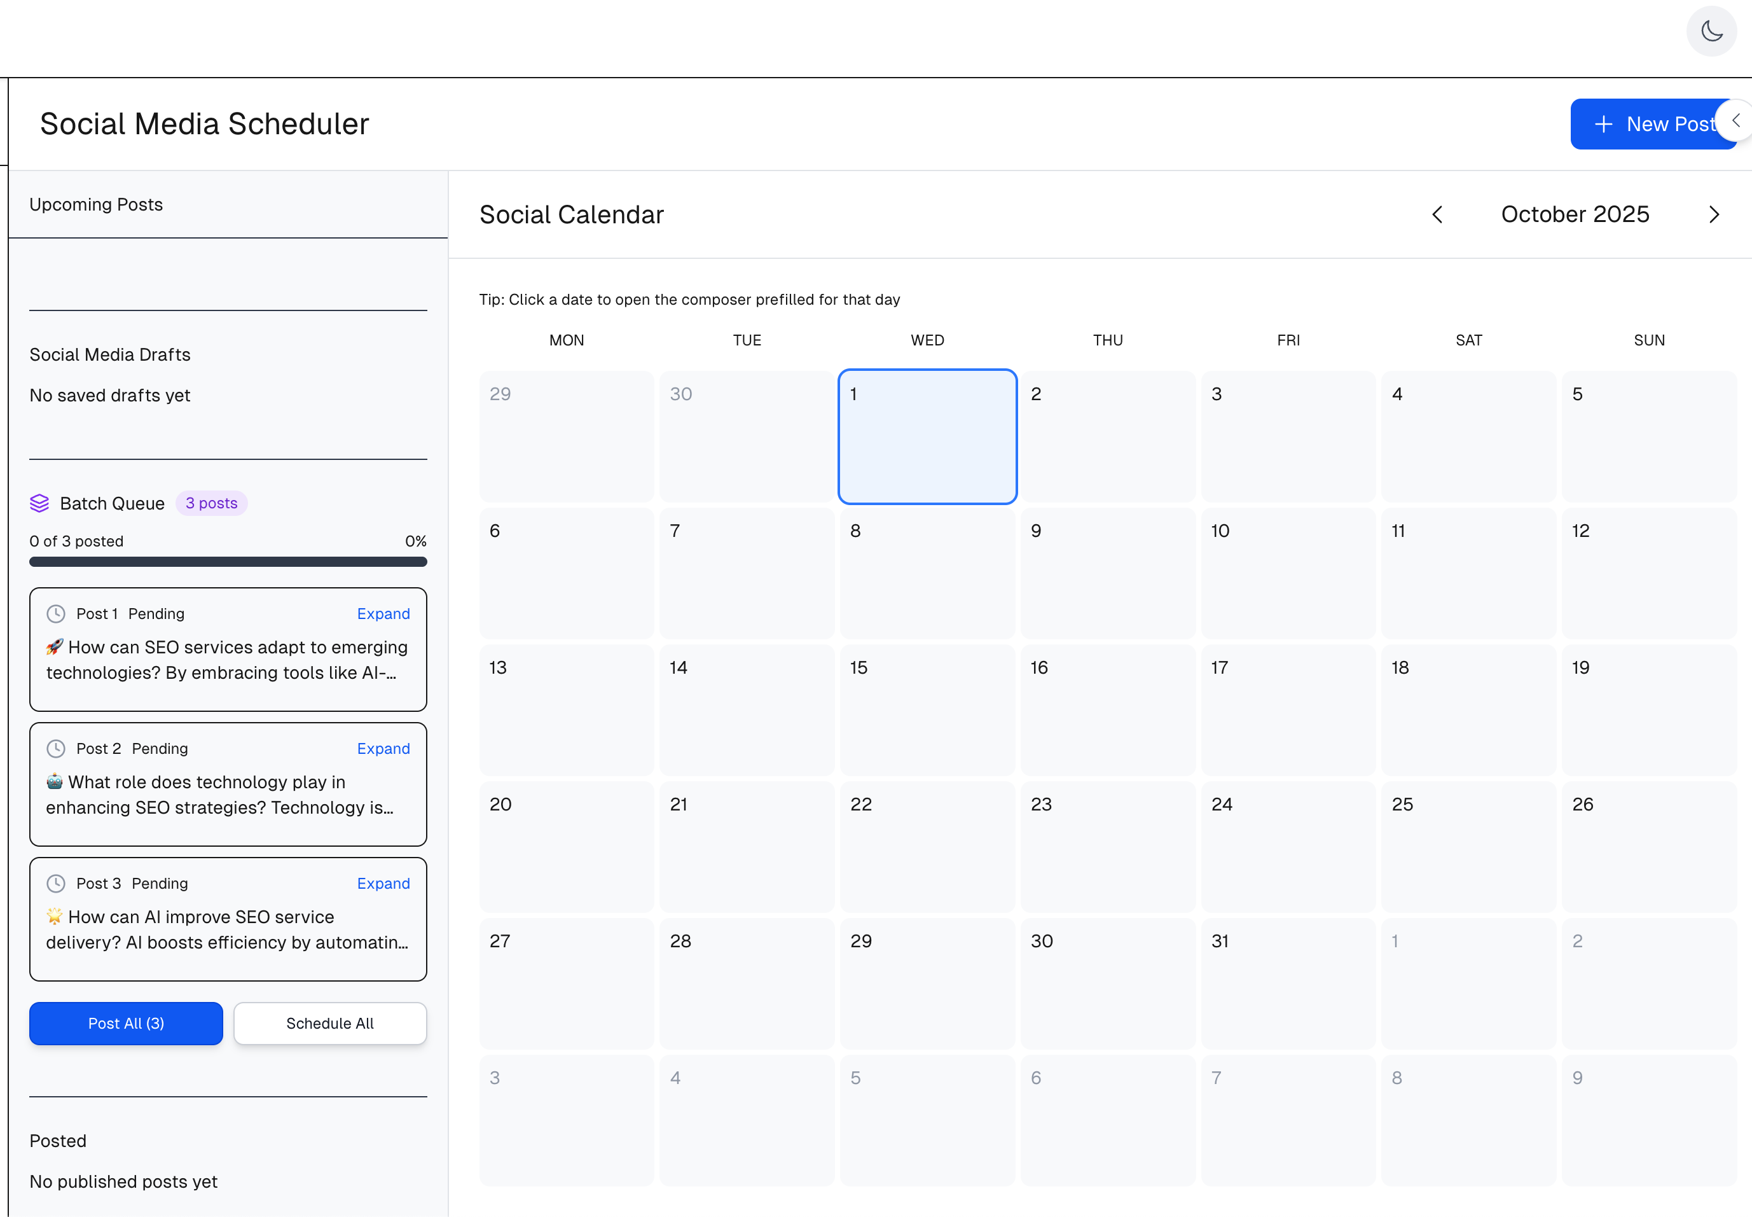The image size is (1752, 1217).
Task: Expand Post 3 about AI service delivery
Action: coord(383,883)
